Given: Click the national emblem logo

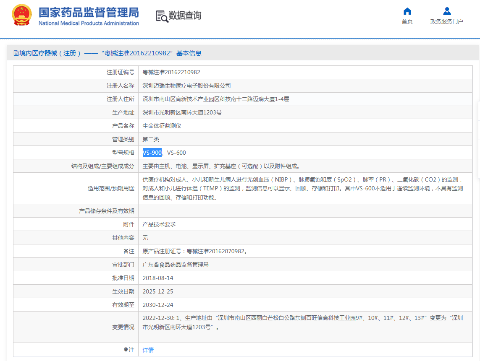Looking at the screenshot, I should pos(21,16).
